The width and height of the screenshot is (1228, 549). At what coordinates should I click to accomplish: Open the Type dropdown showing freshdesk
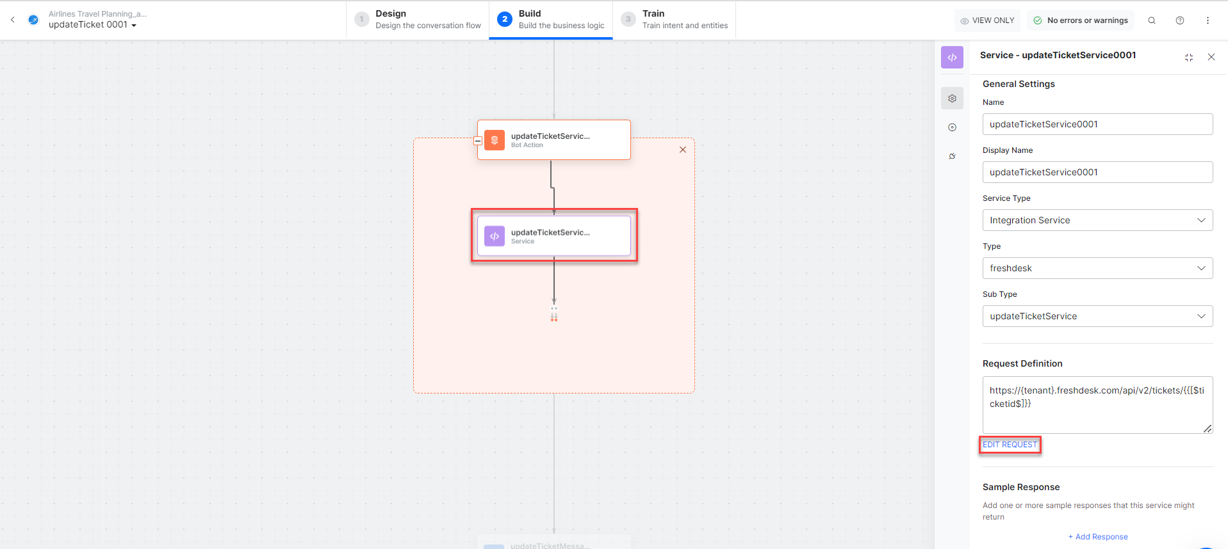click(x=1097, y=268)
